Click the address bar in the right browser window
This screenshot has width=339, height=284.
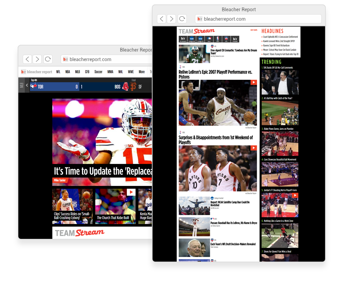[x=258, y=19]
